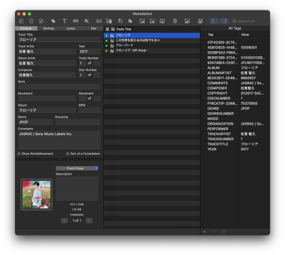Select the COPYRIGHT tag row

click(235, 93)
